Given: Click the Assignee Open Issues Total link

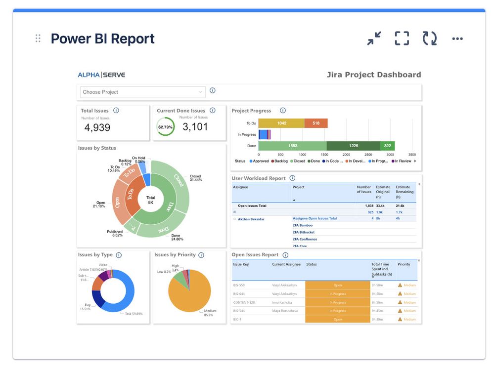Looking at the screenshot, I should [x=315, y=219].
